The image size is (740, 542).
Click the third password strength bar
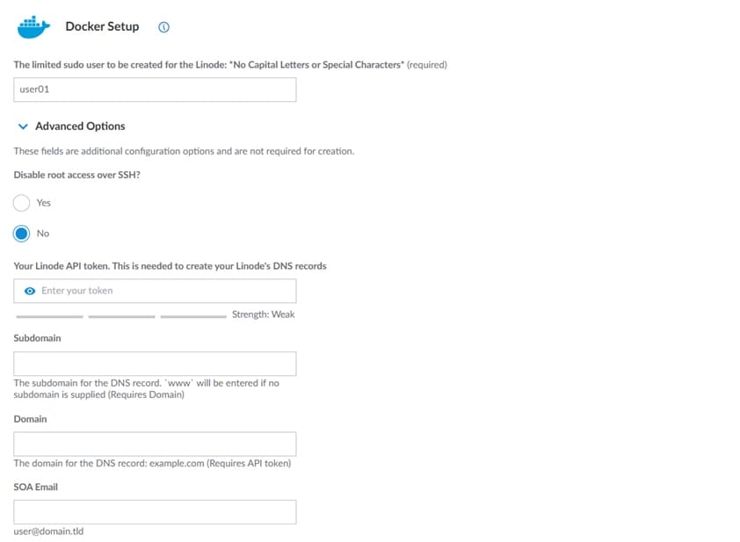pyautogui.click(x=193, y=315)
